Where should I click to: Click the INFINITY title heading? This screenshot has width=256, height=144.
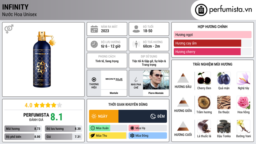(15, 7)
